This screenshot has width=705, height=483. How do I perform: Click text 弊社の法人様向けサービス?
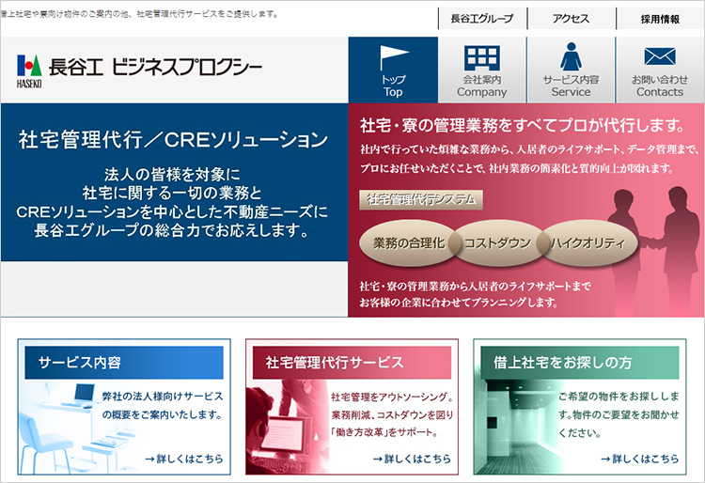tap(163, 397)
